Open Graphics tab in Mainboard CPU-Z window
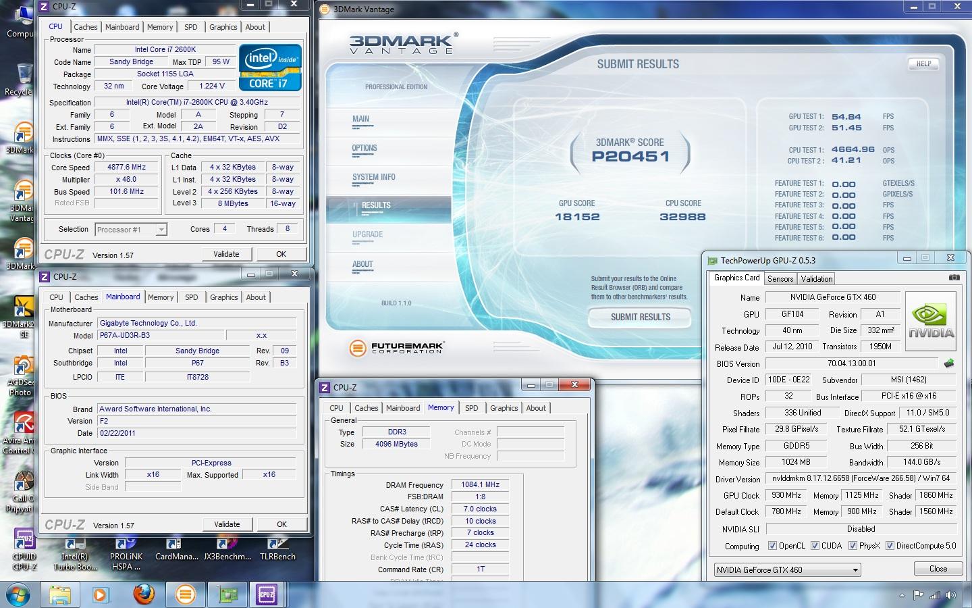The image size is (972, 608). pyautogui.click(x=224, y=297)
